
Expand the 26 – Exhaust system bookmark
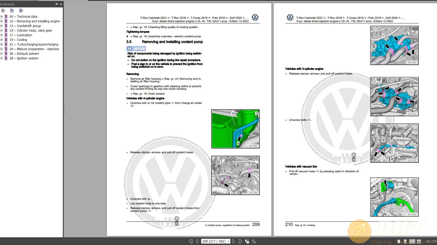(2, 54)
